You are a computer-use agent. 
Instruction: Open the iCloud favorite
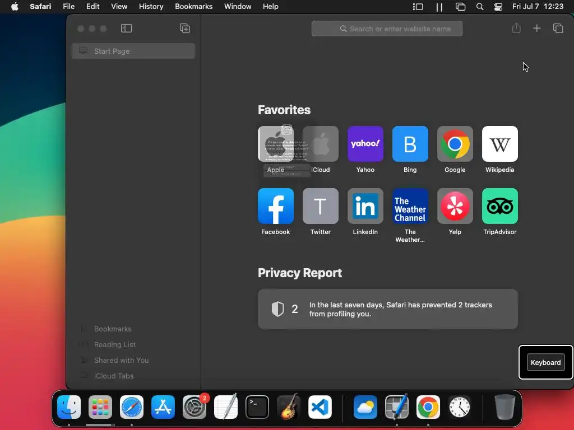[320, 144]
